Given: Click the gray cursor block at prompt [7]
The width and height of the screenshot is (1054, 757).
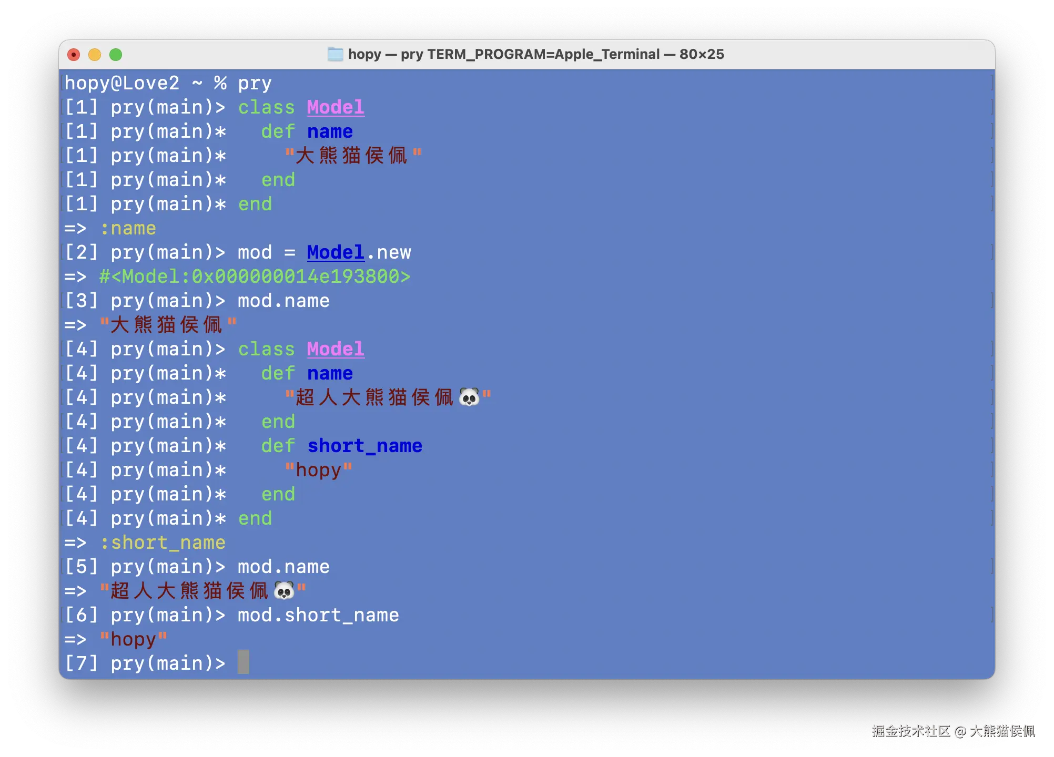Looking at the screenshot, I should click(x=243, y=662).
